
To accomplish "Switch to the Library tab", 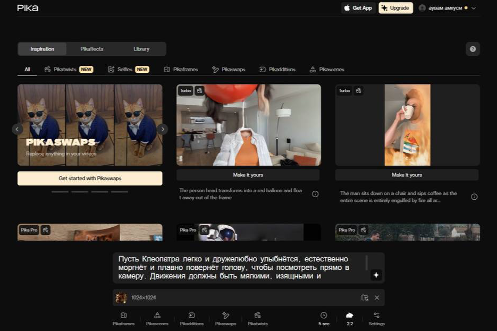I will [141, 48].
